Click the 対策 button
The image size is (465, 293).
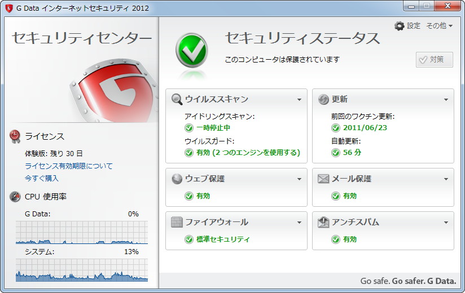(435, 60)
